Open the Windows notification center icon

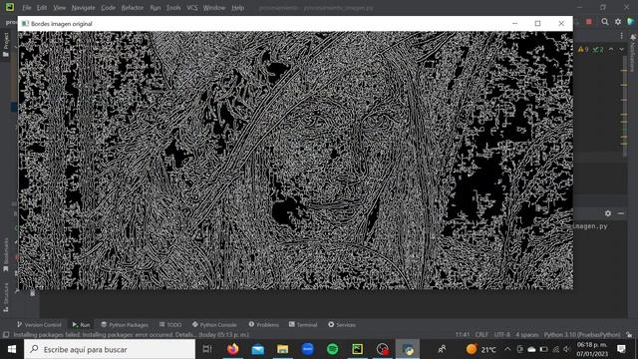click(x=621, y=349)
